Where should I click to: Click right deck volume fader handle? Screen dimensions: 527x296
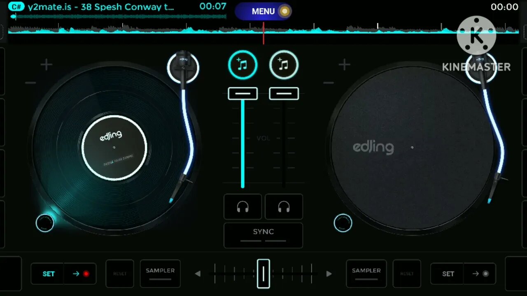[284, 94]
